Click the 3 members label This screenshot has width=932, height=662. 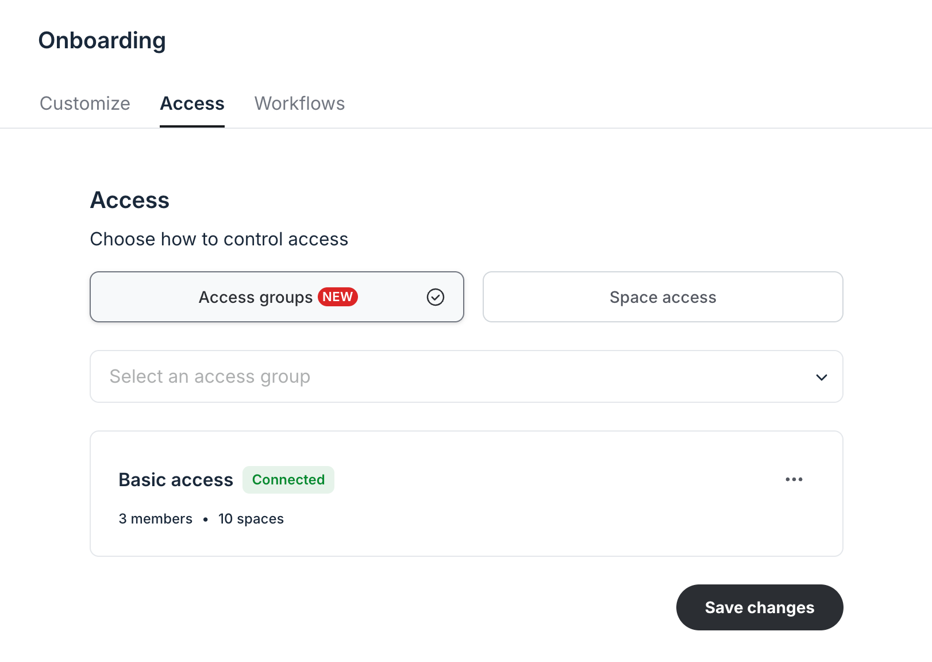[x=155, y=518]
